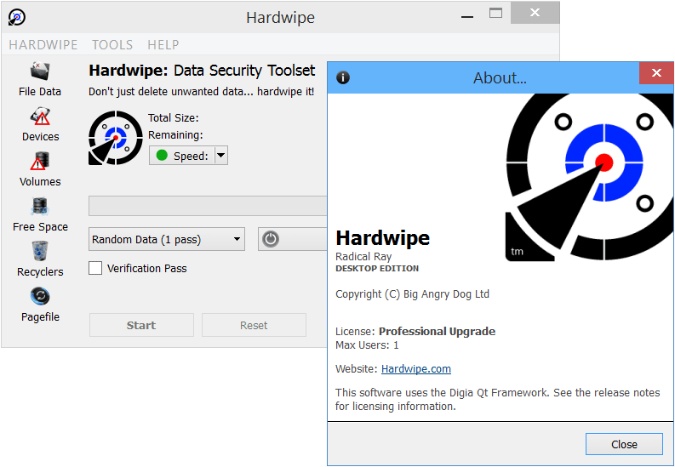Viewport: 675px width, 467px height.
Task: Click the red X on About dialog
Action: [x=656, y=73]
